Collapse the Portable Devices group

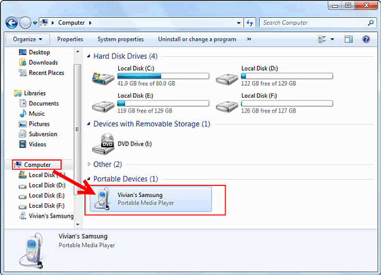click(x=89, y=179)
